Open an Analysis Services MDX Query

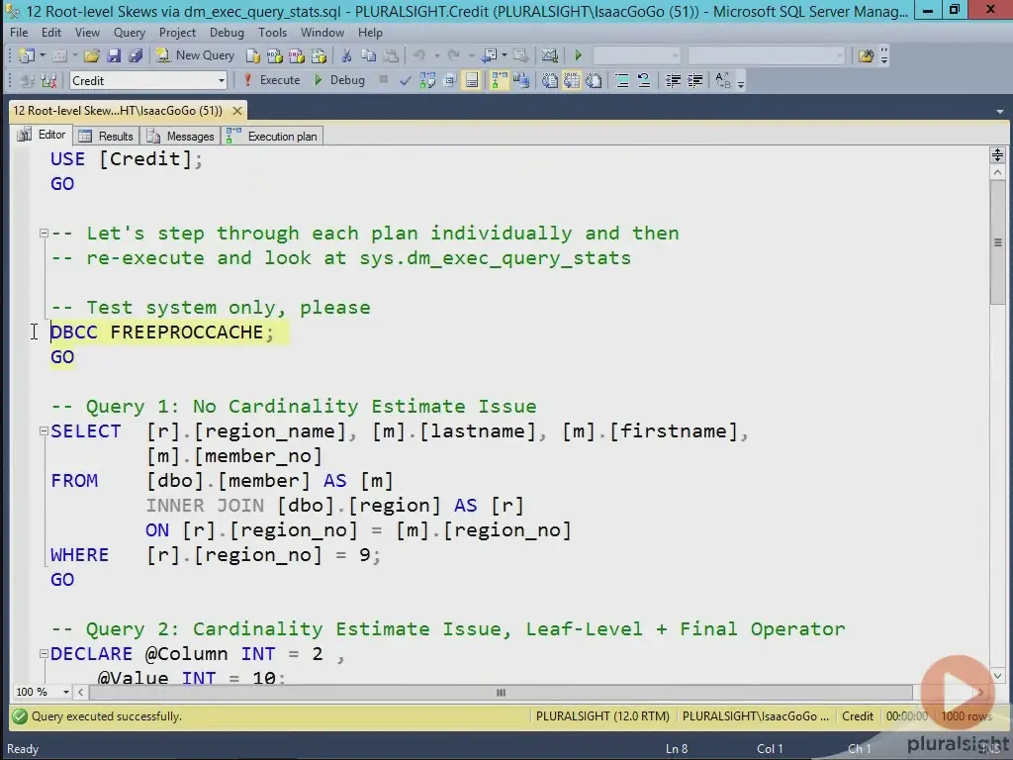coord(275,55)
